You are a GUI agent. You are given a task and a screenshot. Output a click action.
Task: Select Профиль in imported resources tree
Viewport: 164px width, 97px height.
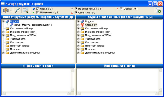tap(15, 49)
